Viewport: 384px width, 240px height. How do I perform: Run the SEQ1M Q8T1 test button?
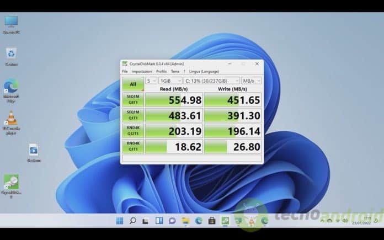133,99
